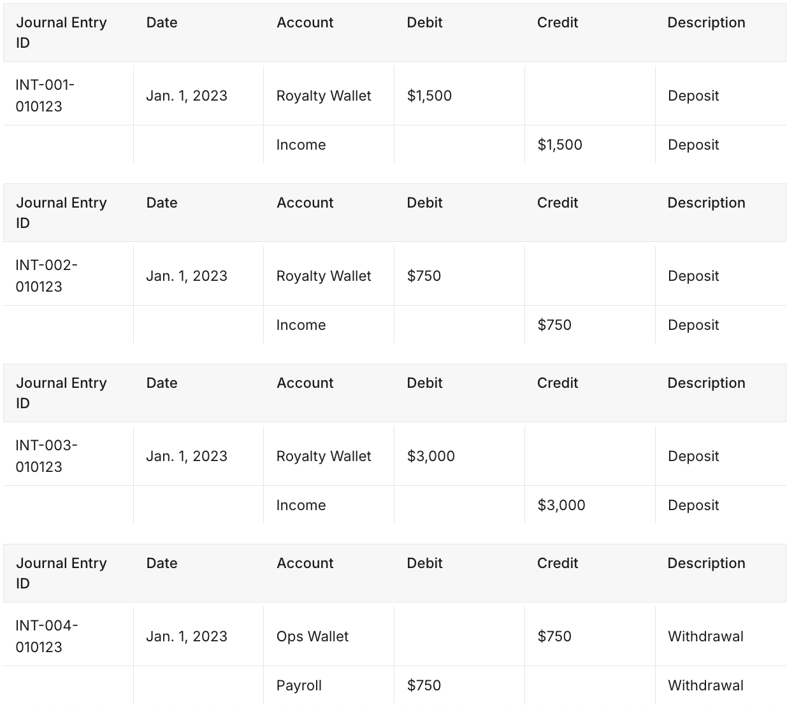Select the Deposit description in INT-001-010123 row
Viewport: 794px width, 712px height.
693,96
